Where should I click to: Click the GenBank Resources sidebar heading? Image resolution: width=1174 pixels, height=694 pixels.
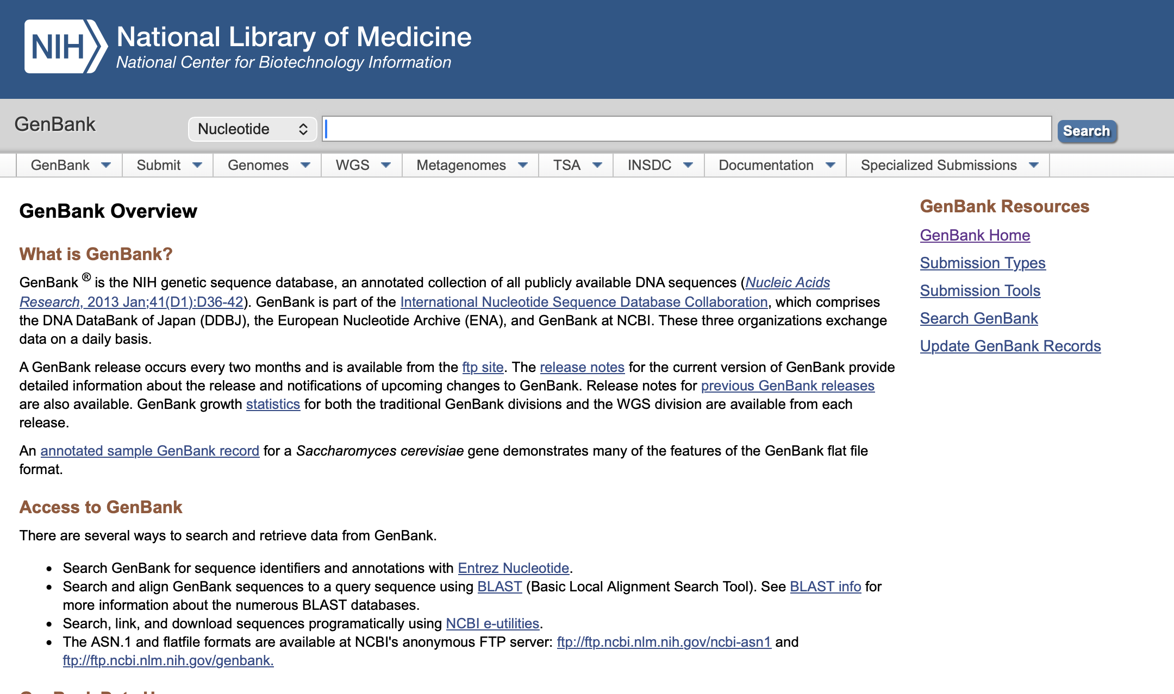tap(1004, 206)
